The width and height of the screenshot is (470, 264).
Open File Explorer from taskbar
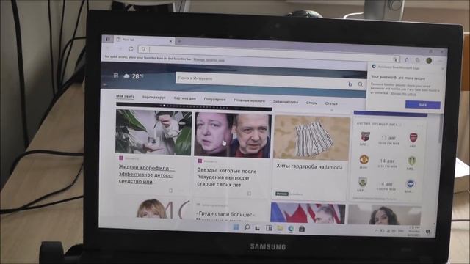(x=280, y=229)
